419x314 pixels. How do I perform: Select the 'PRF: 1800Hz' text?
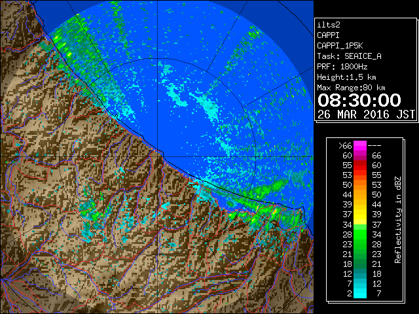[342, 67]
